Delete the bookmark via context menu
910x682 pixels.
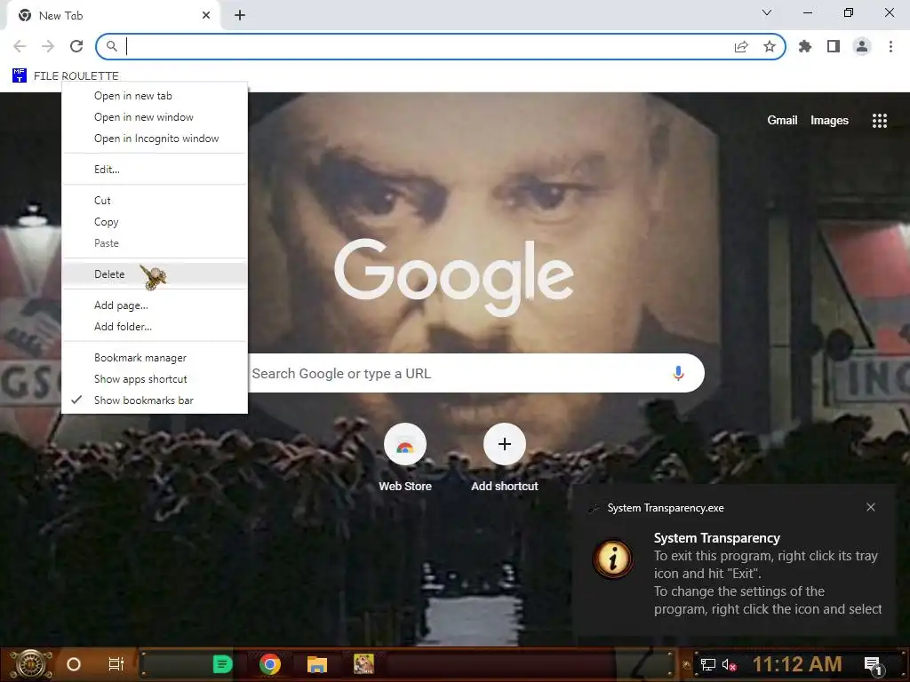pyautogui.click(x=155, y=274)
